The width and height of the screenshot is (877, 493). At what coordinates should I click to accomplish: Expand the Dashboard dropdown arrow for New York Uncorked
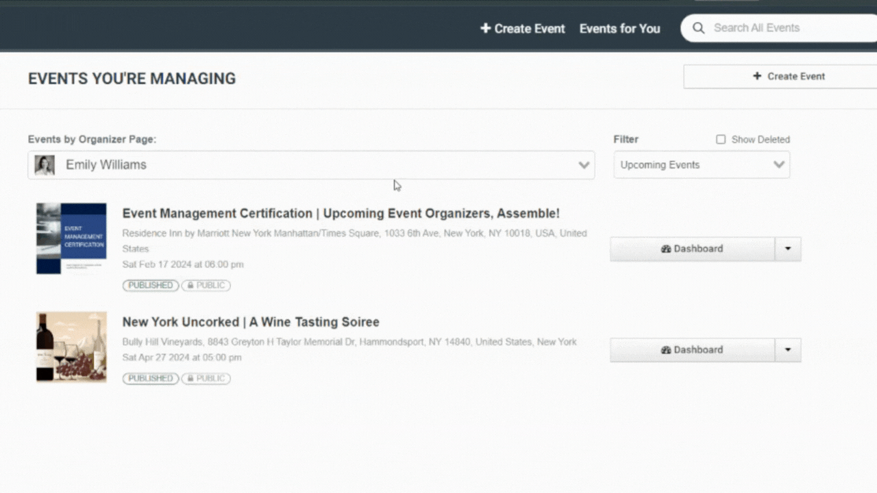click(x=788, y=349)
